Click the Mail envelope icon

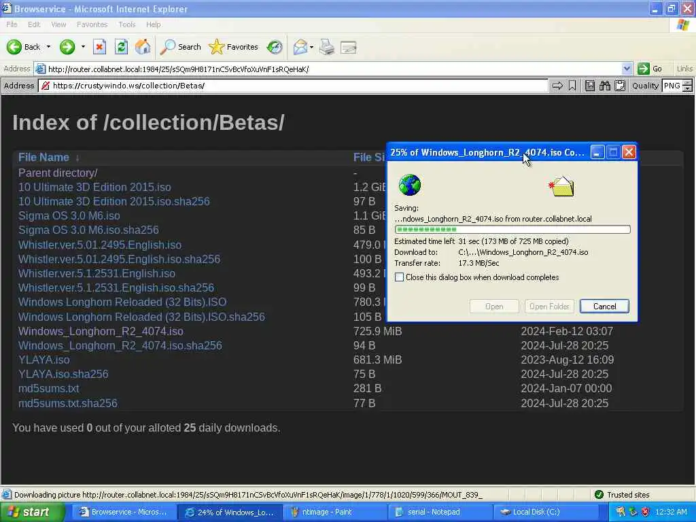(x=300, y=47)
